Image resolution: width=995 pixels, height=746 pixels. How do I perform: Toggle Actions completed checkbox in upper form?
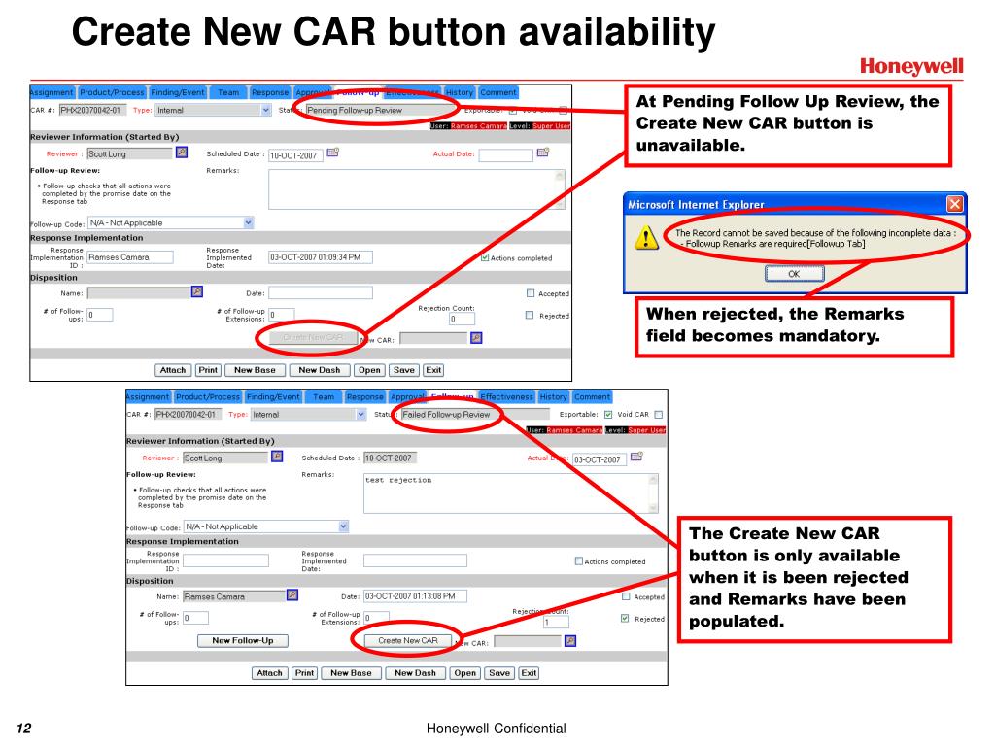[x=485, y=257]
